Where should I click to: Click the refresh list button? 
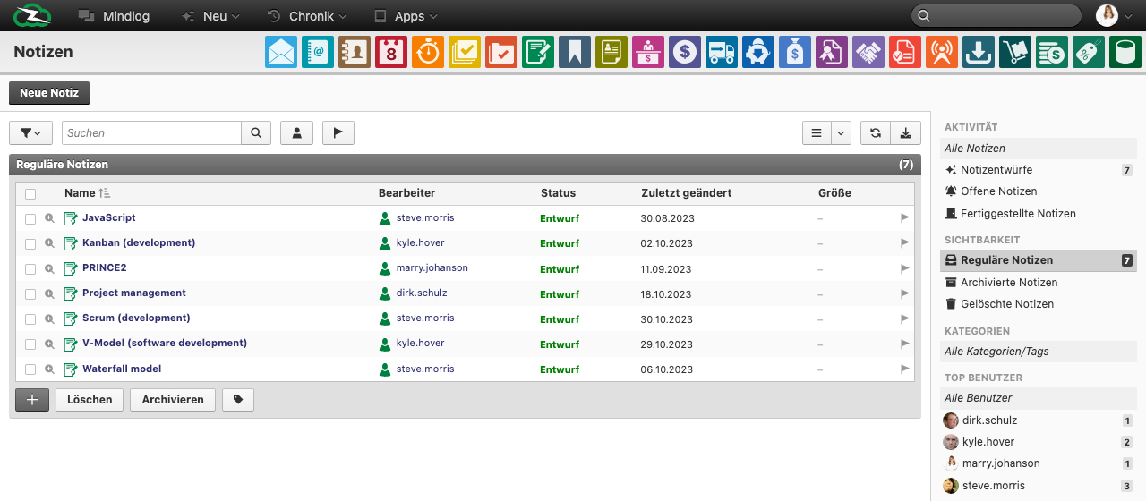tap(875, 132)
